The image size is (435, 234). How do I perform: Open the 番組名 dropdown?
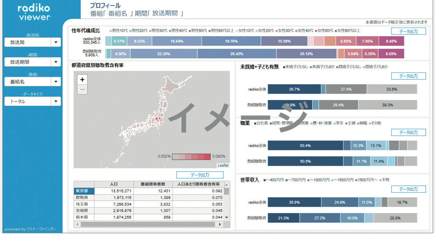[x=33, y=82]
